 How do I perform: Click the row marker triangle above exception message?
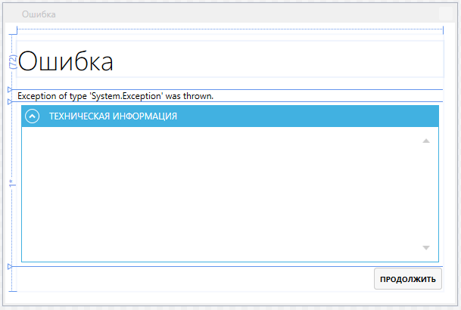[10, 90]
